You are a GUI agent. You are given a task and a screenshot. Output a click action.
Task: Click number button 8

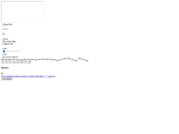[30, 62]
